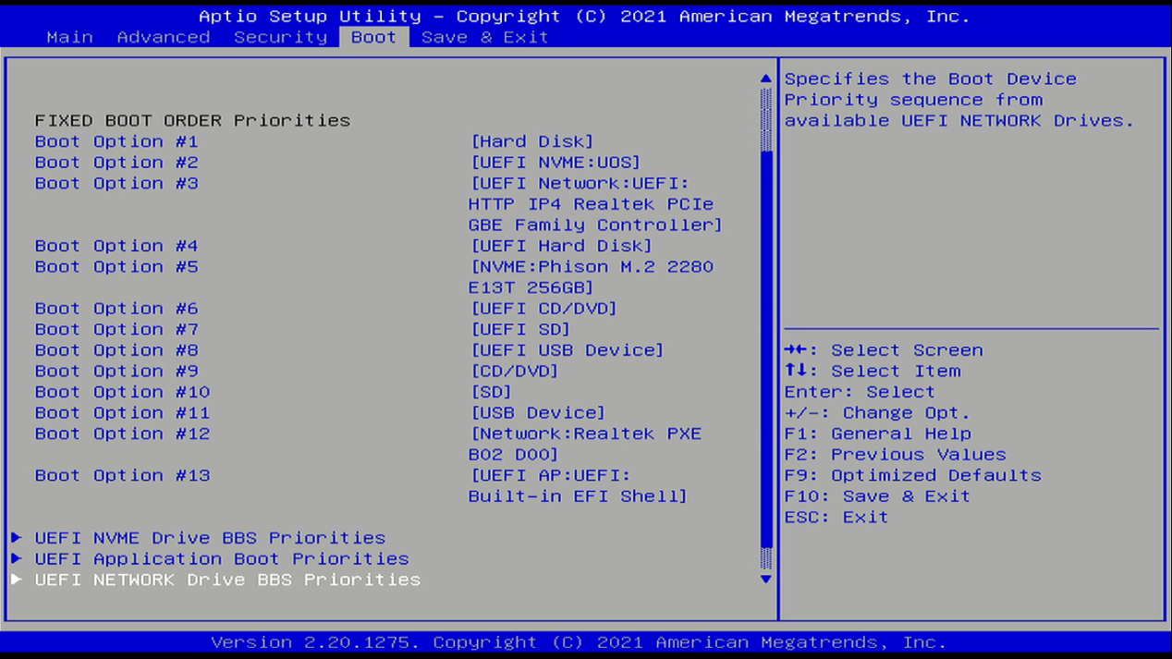
Task: Change the UEFI USB Device option
Action: click(x=567, y=350)
